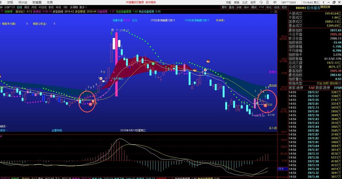Open 多周期 multi-period view
Image resolution: width=342 pixels, height=179 pixels.
tap(74, 7)
